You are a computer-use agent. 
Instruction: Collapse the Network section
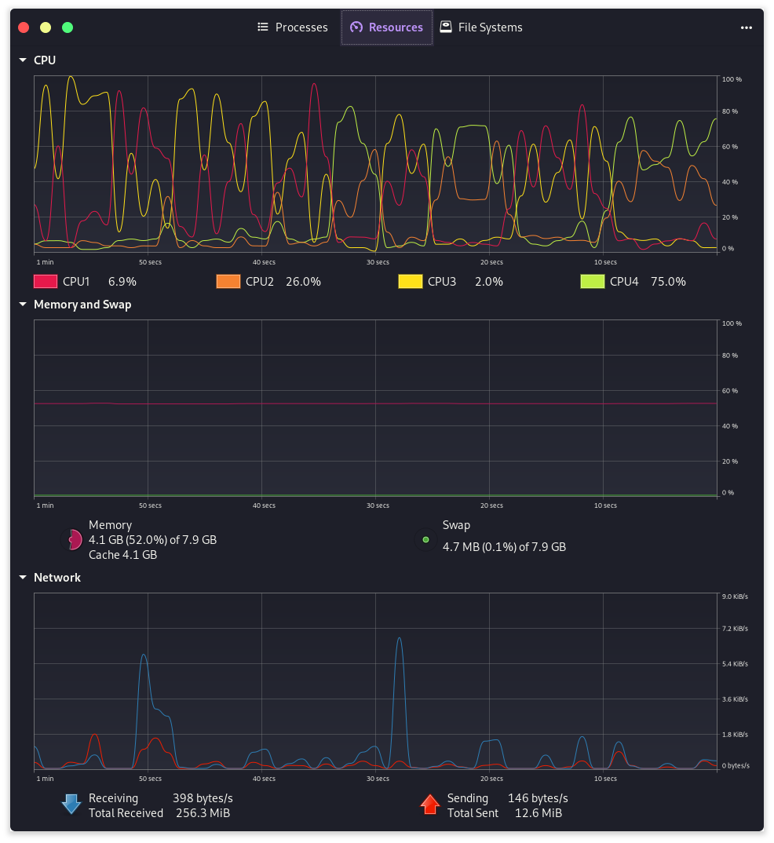(22, 577)
